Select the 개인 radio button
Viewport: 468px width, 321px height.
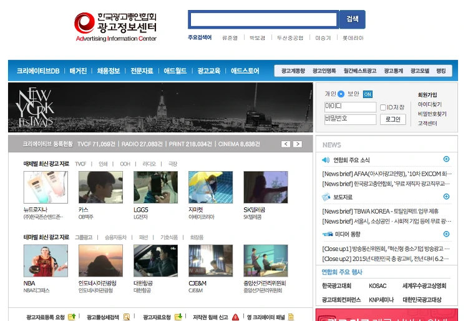click(x=341, y=94)
